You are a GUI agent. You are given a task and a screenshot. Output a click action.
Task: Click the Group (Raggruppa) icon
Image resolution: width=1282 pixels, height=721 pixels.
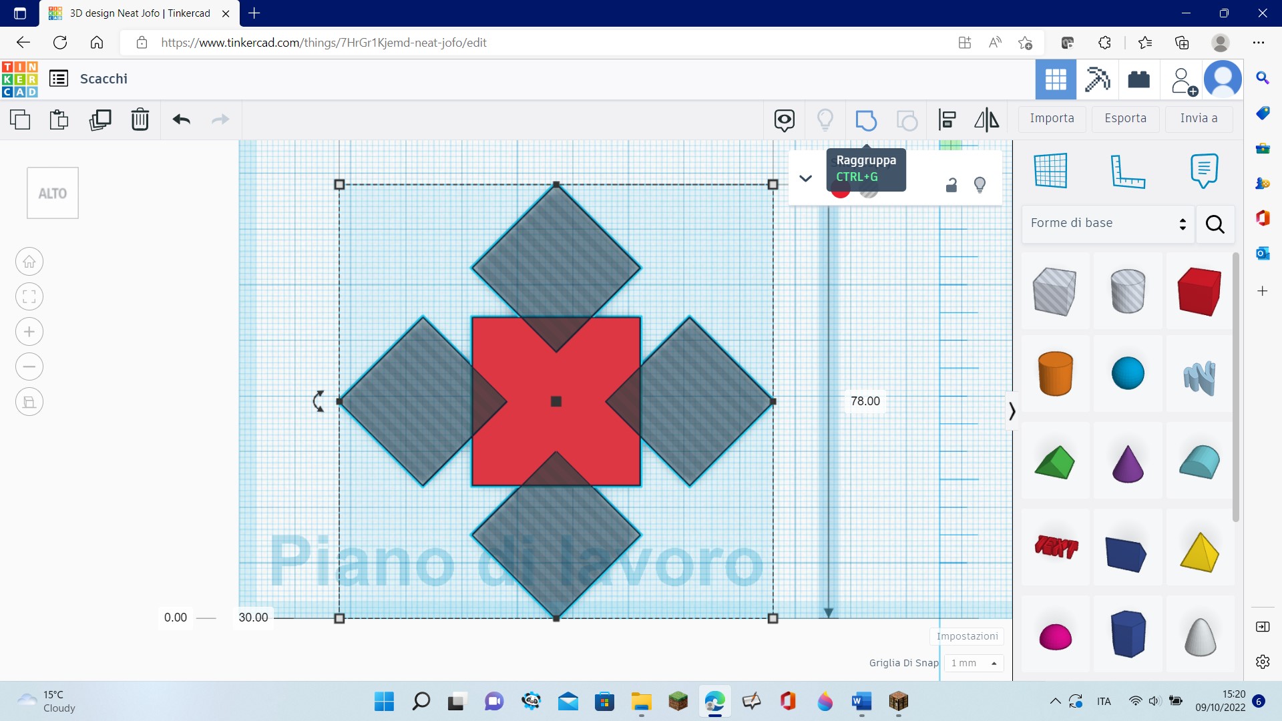[865, 120]
